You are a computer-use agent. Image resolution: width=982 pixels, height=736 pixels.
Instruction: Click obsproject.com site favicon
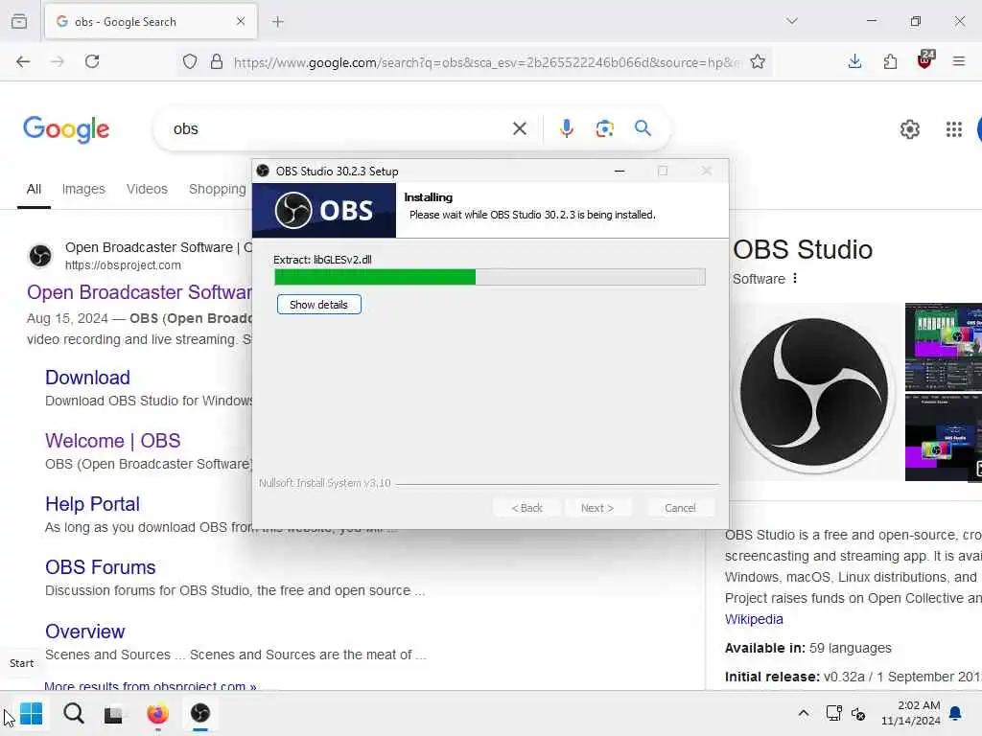[40, 256]
